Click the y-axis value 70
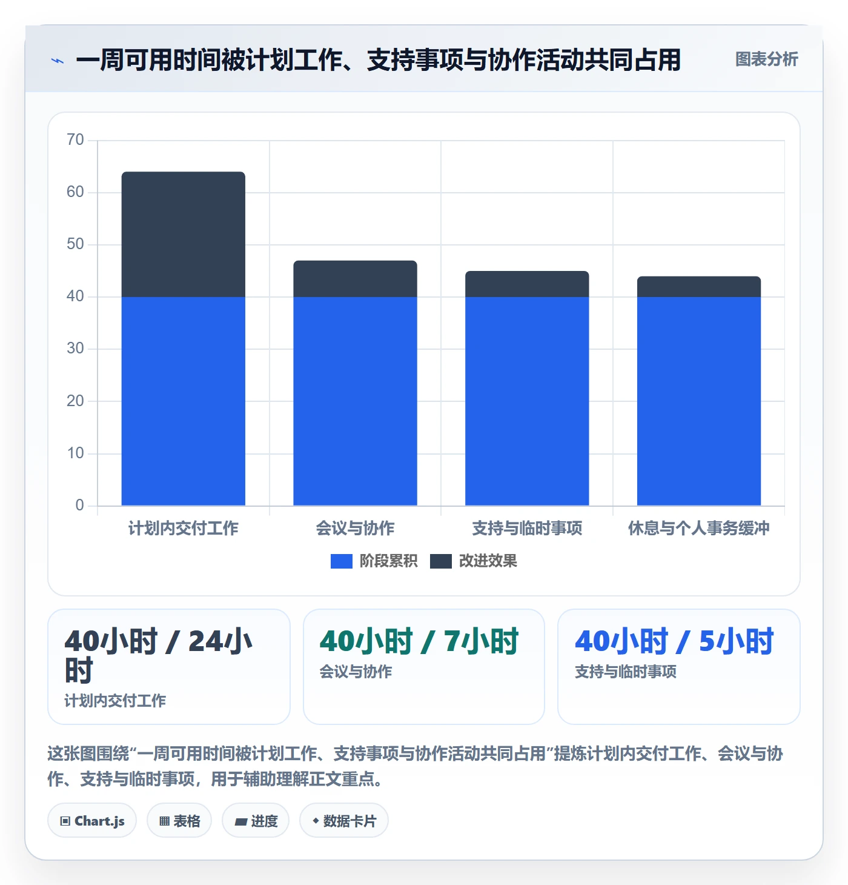Viewport: 848px width, 885px height. coord(76,140)
